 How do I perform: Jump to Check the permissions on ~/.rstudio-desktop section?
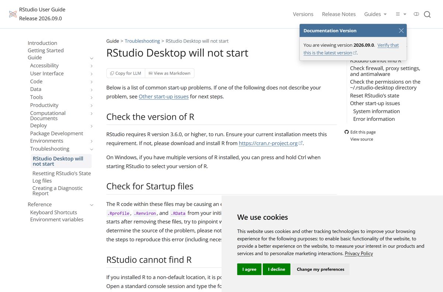385,85
